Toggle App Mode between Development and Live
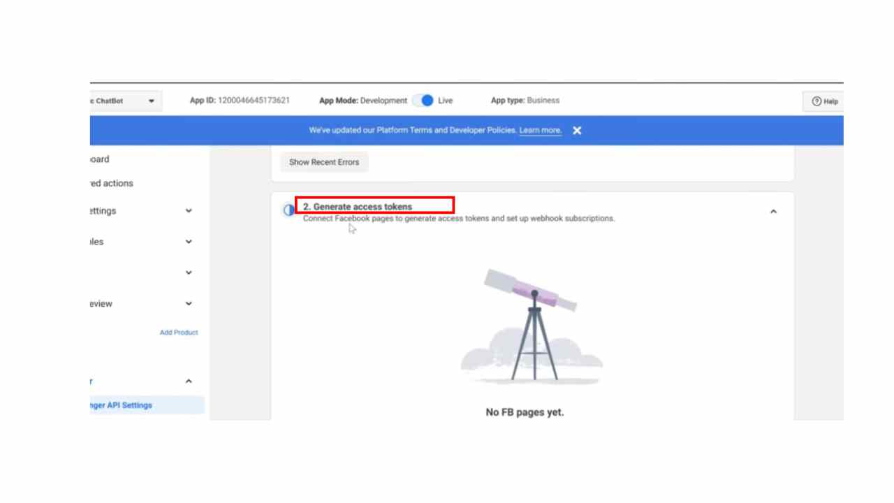The height and width of the screenshot is (503, 894). pos(423,101)
